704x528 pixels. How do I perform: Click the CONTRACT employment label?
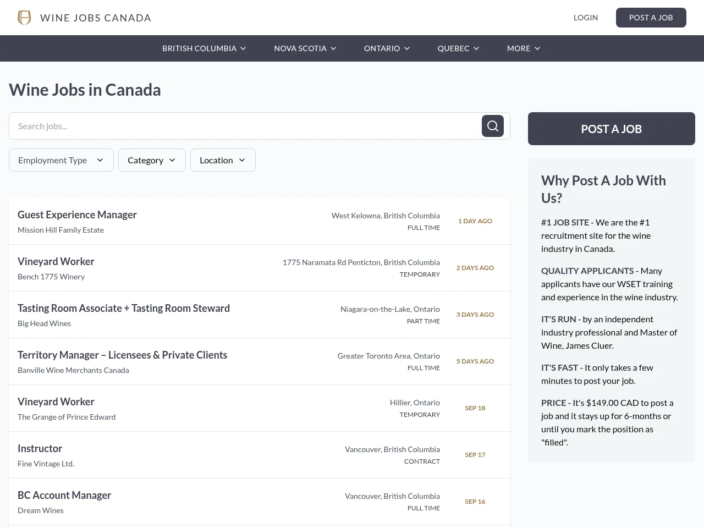(x=422, y=461)
